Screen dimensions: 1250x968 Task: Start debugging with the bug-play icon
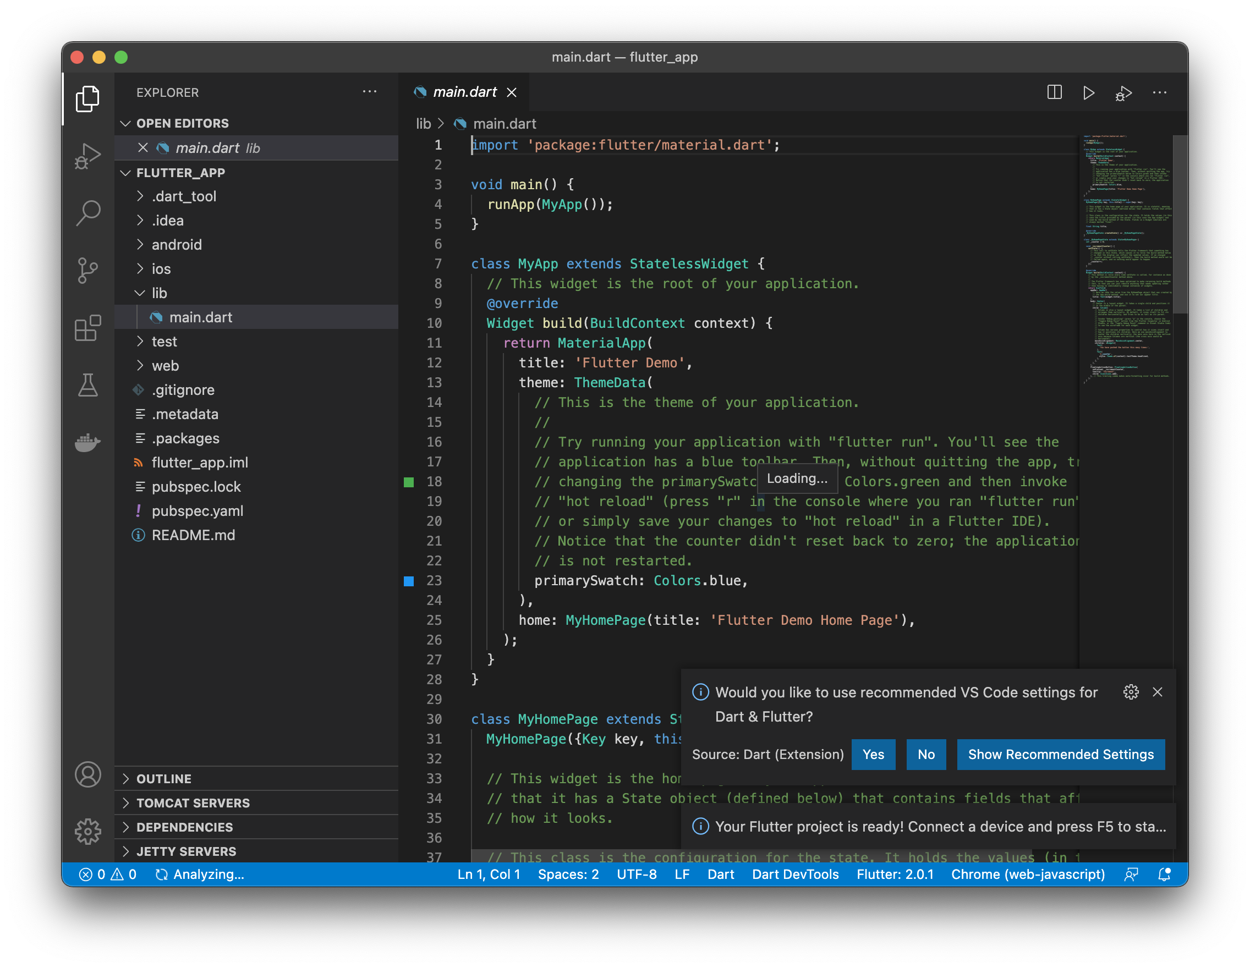coord(1123,94)
